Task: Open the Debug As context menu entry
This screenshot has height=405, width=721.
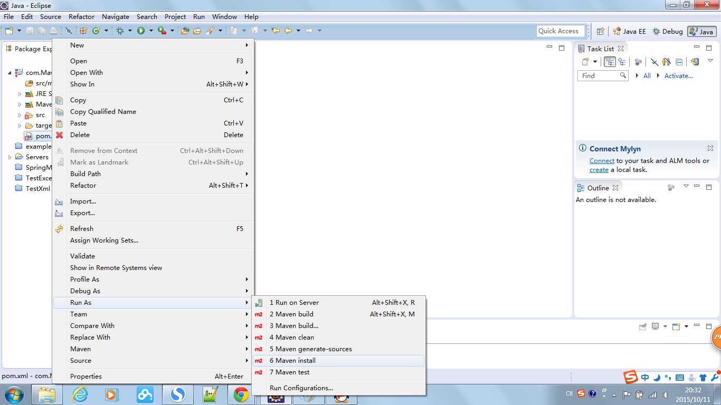Action: pyautogui.click(x=153, y=291)
